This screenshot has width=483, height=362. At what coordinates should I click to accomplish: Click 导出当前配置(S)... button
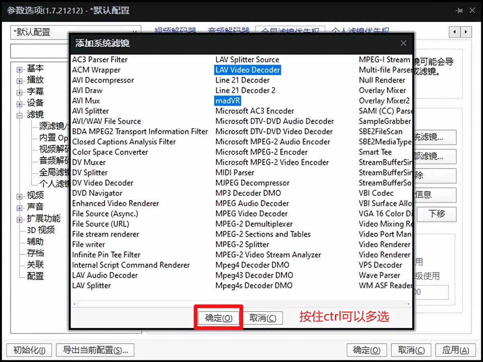pos(95,350)
